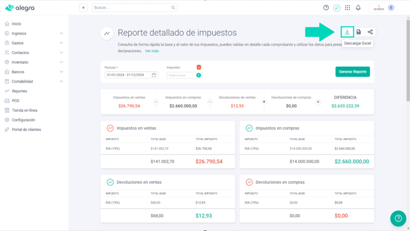Open Portal de clientes in sidebar
The image size is (410, 231).
point(26,129)
